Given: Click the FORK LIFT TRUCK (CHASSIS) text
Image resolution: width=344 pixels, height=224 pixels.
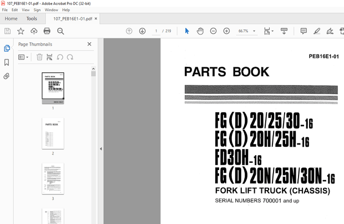Looking at the screenshot, I should 272,191.
